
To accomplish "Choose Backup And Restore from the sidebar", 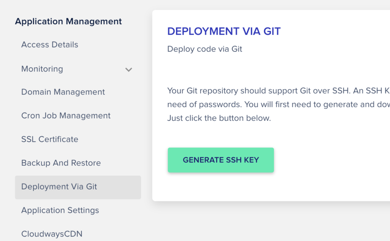I will coord(61,163).
